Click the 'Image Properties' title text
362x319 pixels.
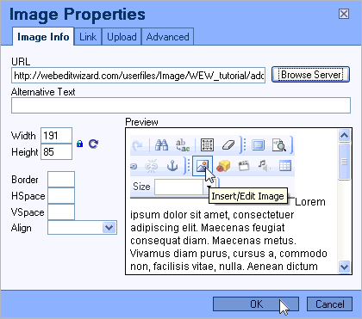(78, 15)
